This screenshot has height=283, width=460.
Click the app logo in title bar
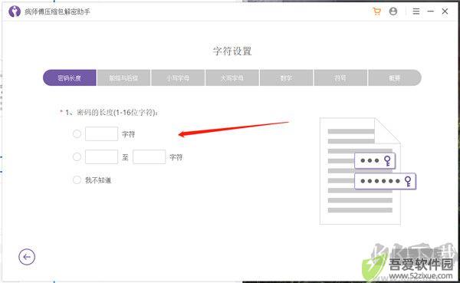point(15,12)
